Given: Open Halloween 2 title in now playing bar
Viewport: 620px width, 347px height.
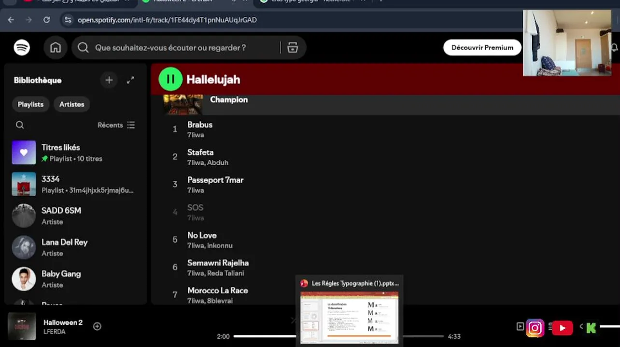Looking at the screenshot, I should click(63, 322).
